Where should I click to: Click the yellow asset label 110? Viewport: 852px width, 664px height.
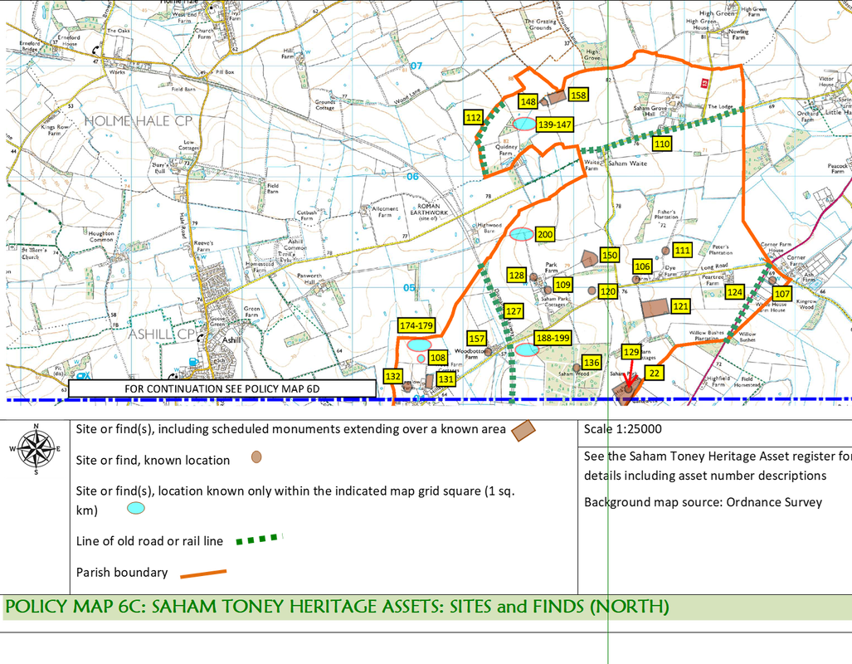[x=662, y=144]
